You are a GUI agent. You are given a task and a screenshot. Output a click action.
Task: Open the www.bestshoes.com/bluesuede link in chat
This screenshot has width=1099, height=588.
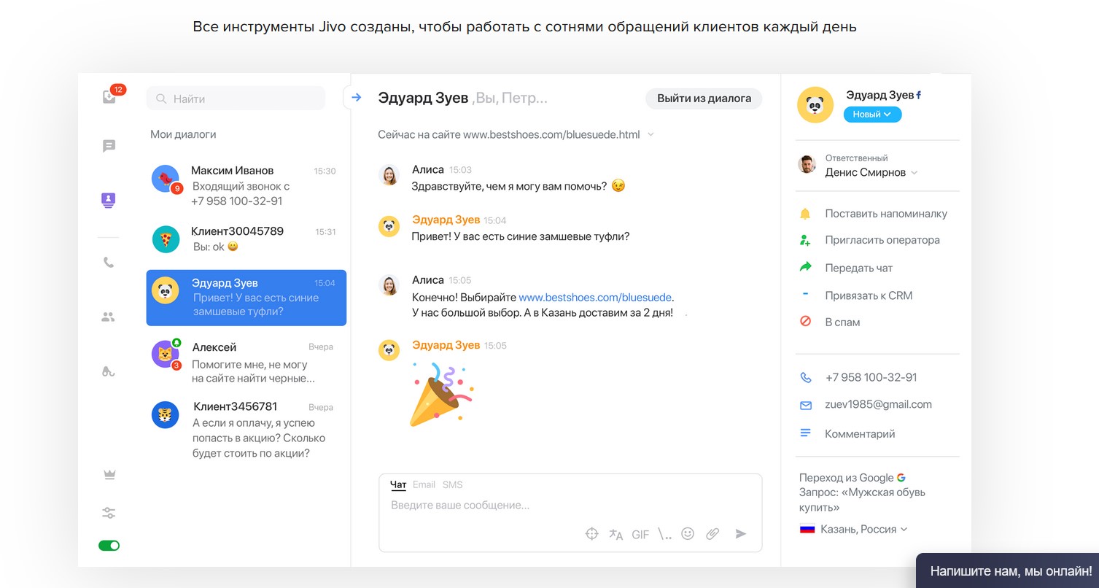[594, 298]
